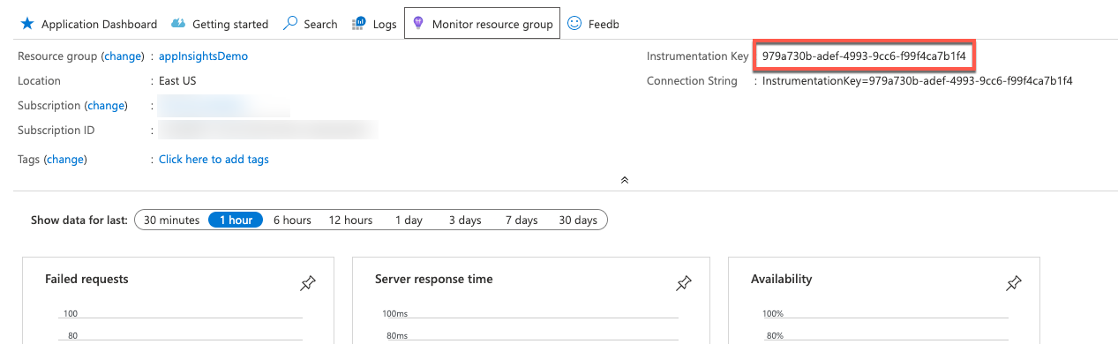The width and height of the screenshot is (1118, 344).
Task: Change the Tags
Action: click(x=65, y=159)
